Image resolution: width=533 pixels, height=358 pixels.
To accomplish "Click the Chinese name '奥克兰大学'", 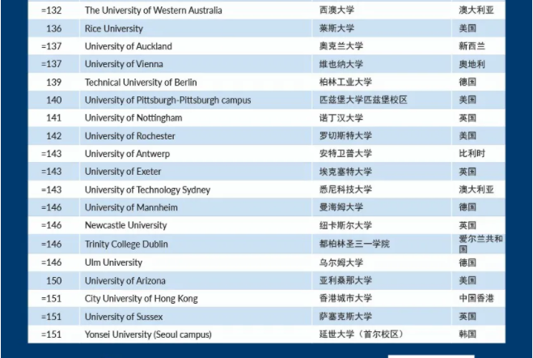I will point(341,46).
